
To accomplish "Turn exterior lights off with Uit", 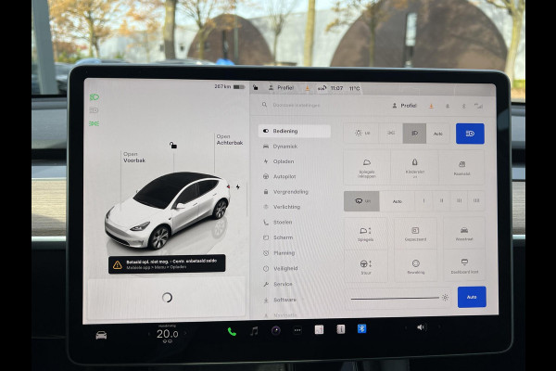I will 361,134.
